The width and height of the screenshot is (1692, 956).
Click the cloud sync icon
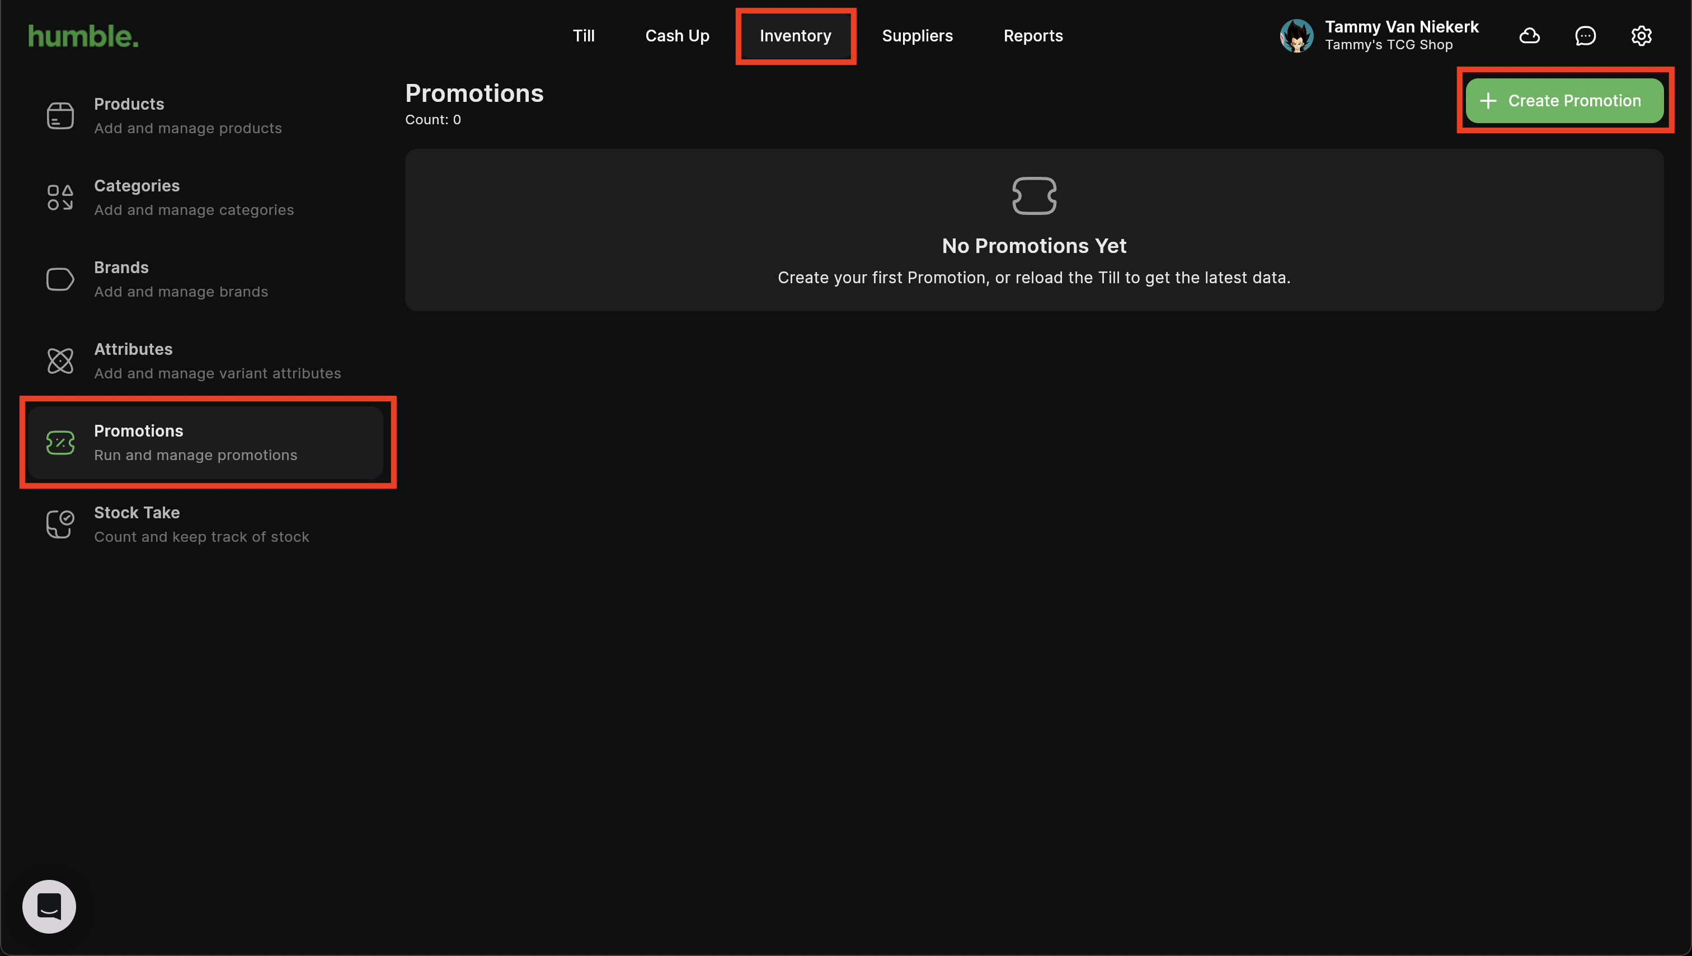(x=1529, y=35)
